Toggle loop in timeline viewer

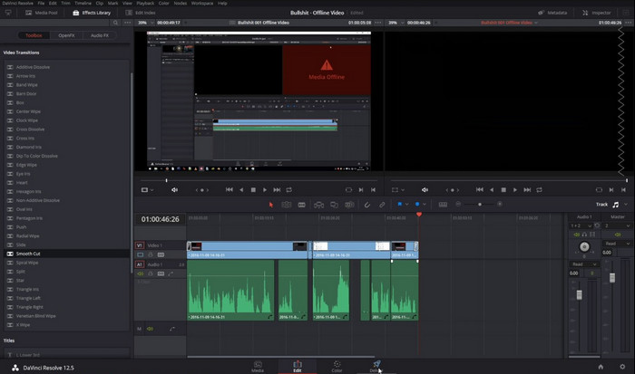pos(539,189)
